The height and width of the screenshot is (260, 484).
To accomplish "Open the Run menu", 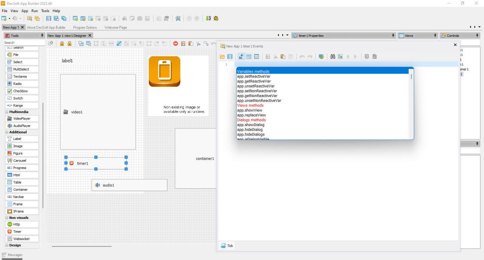I will click(35, 11).
